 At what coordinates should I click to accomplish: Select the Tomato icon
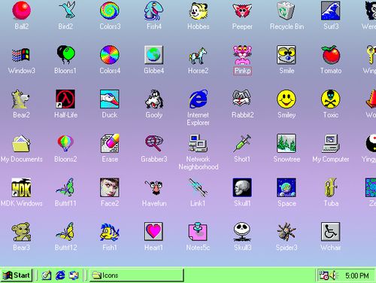tap(331, 55)
